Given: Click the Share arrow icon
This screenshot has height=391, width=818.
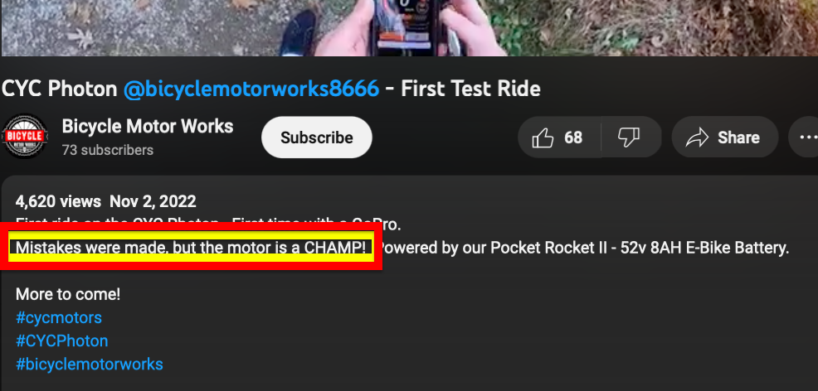Looking at the screenshot, I should tap(696, 138).
